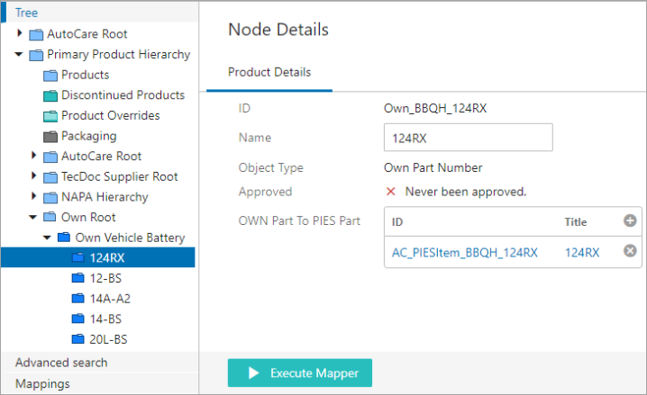
Task: Click the 20L-BS blue folder icon
Action: tap(78, 338)
